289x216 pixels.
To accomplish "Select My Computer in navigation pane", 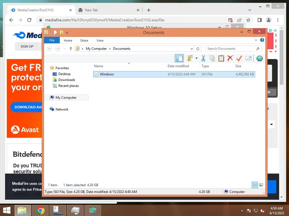I will (x=66, y=98).
